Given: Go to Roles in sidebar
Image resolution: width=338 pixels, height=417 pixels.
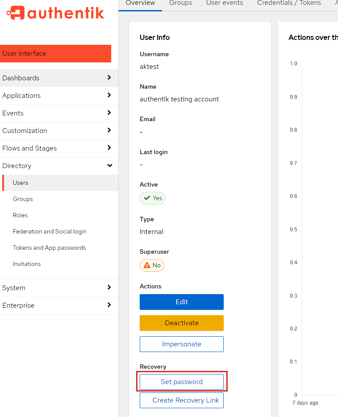Looking at the screenshot, I should 20,215.
